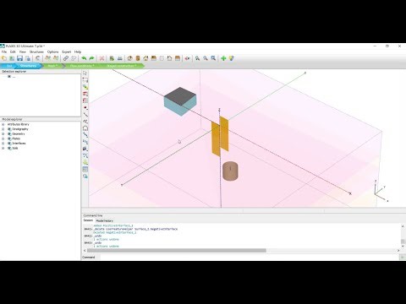Screen dimensions: 406x304
Task: Click the green Undo arrow icon
Action: pyautogui.click(x=84, y=58)
